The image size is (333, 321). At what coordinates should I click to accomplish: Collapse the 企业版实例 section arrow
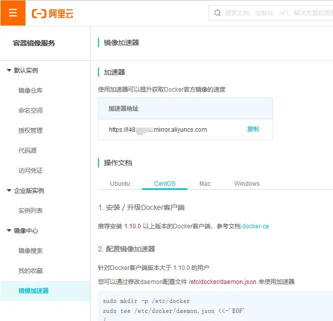click(9, 190)
